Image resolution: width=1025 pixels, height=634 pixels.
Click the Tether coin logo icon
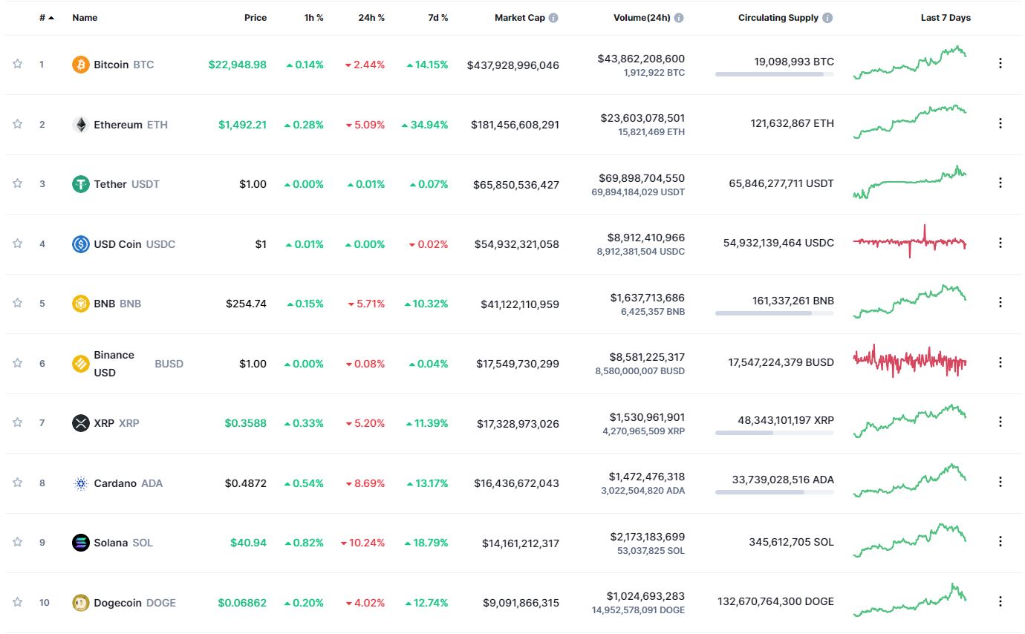80,184
